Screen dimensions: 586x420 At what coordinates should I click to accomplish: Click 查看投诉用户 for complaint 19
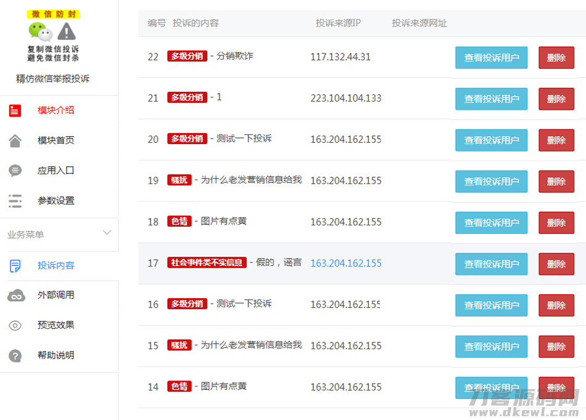(x=491, y=182)
